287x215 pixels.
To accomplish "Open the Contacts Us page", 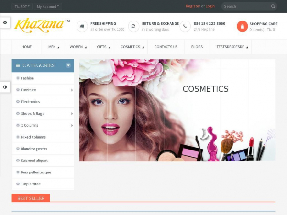I will pyautogui.click(x=166, y=47).
